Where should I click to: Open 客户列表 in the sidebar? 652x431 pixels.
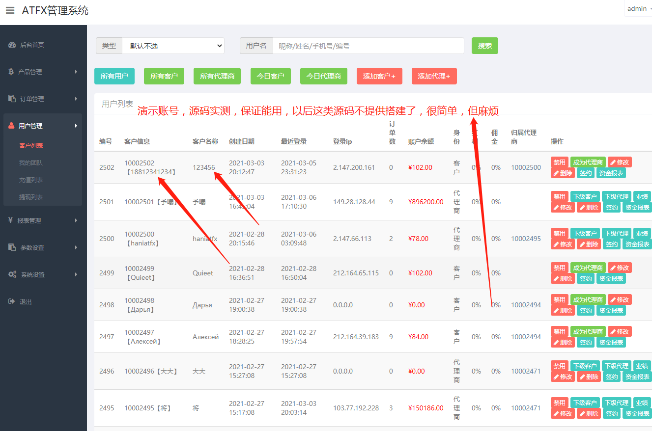click(31, 145)
